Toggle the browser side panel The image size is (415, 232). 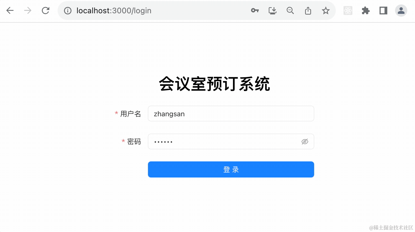coord(383,11)
